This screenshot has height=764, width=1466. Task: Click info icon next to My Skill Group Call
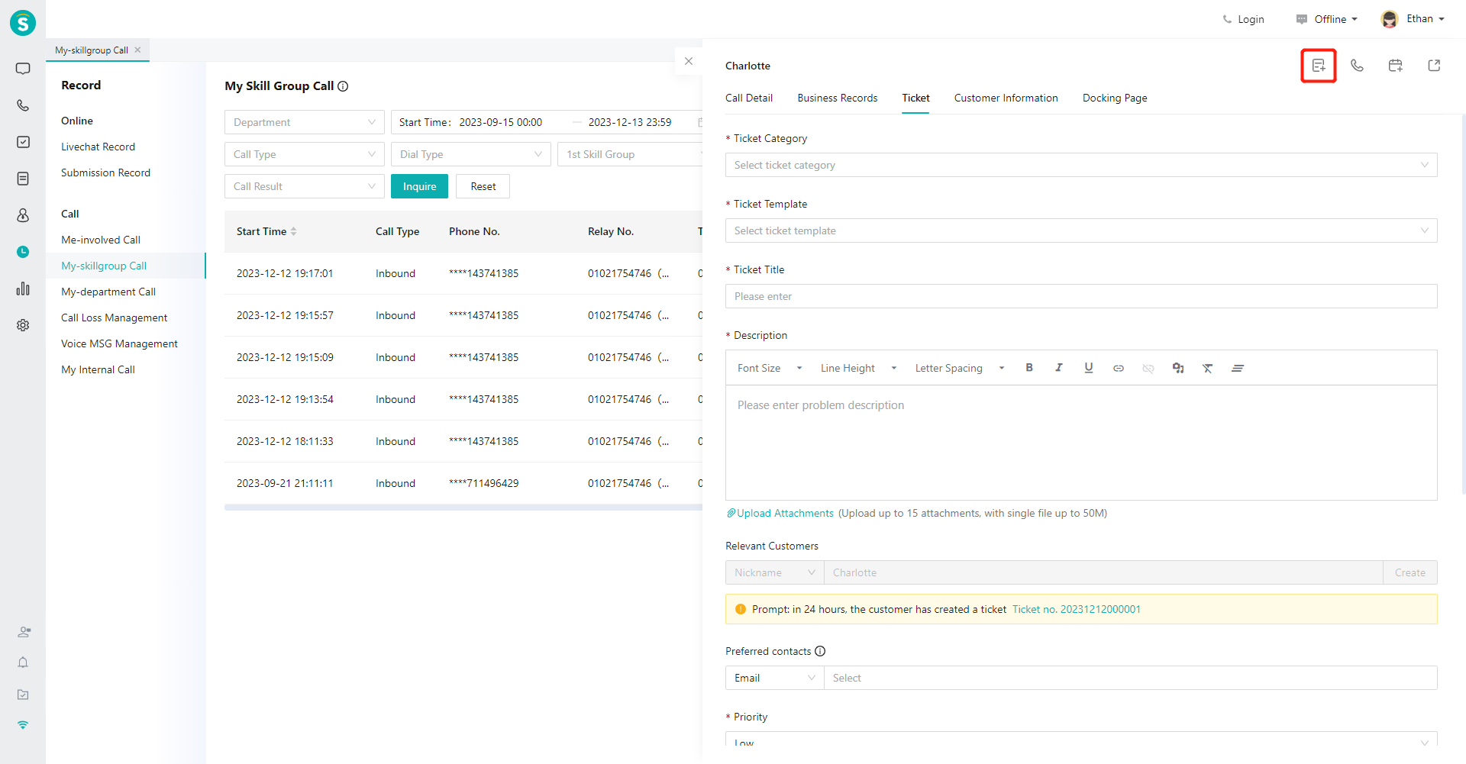[x=343, y=86]
